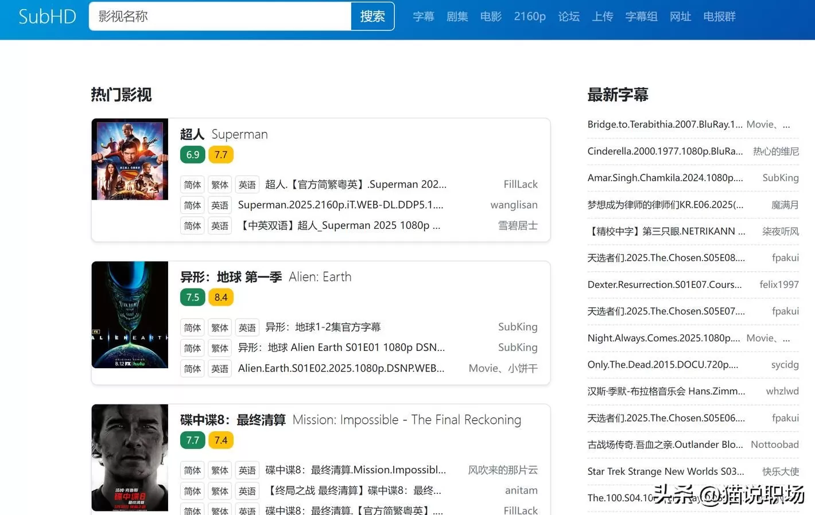Open the 论坛 forum page
Screen dimensions: 815x515
click(x=568, y=17)
